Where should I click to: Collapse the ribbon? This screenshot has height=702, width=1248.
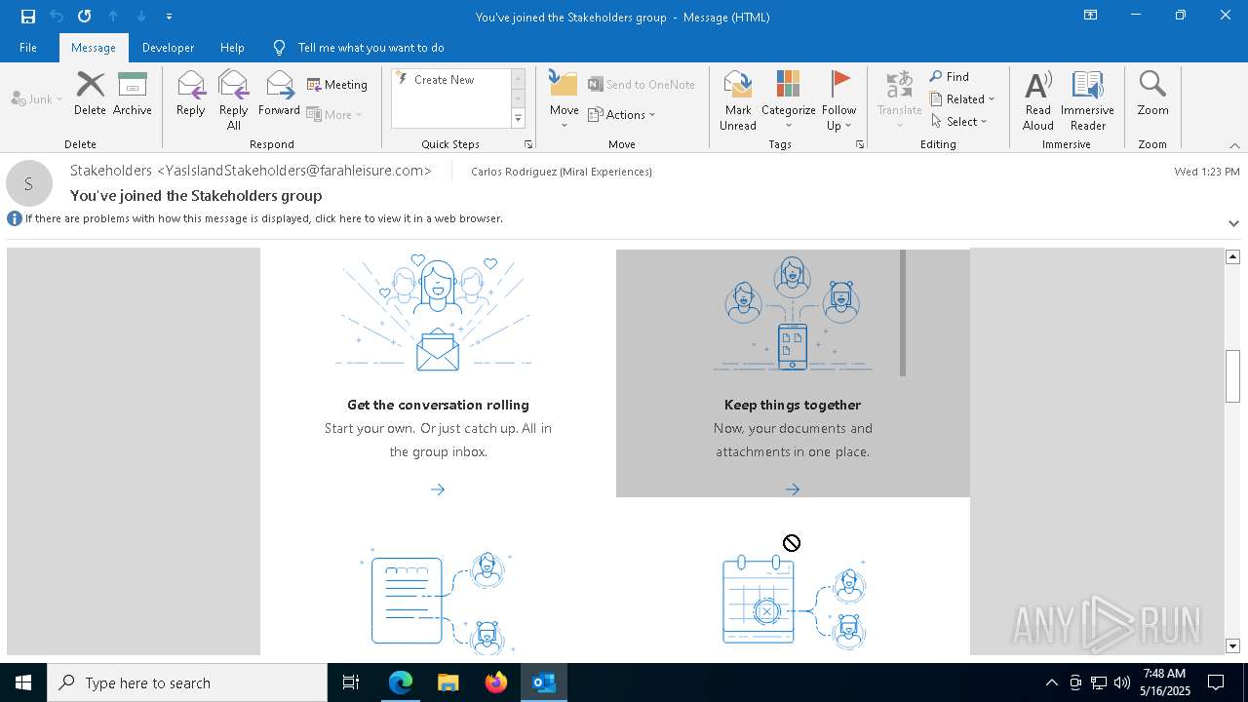click(1234, 145)
